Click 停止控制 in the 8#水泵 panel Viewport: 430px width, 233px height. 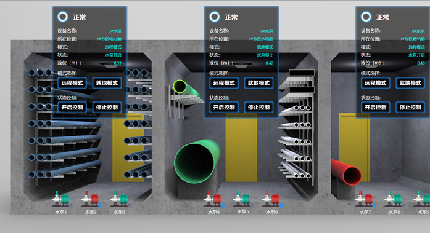coord(410,108)
